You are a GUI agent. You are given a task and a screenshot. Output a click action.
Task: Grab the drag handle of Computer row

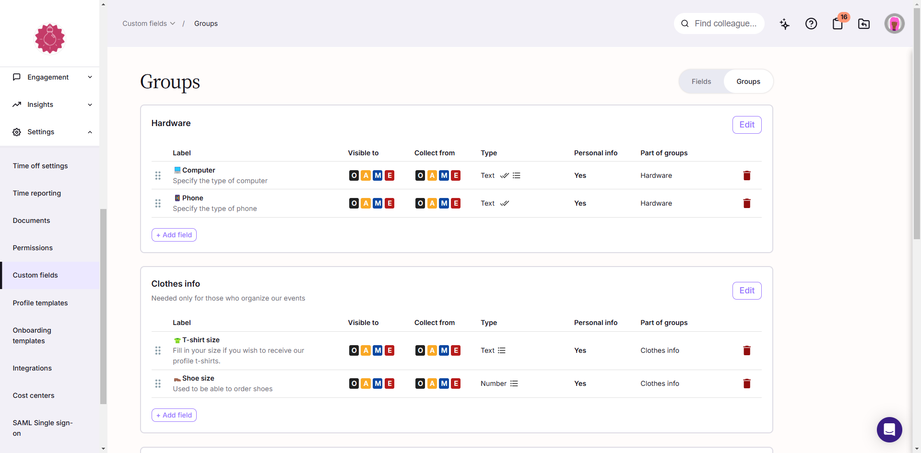(x=158, y=175)
